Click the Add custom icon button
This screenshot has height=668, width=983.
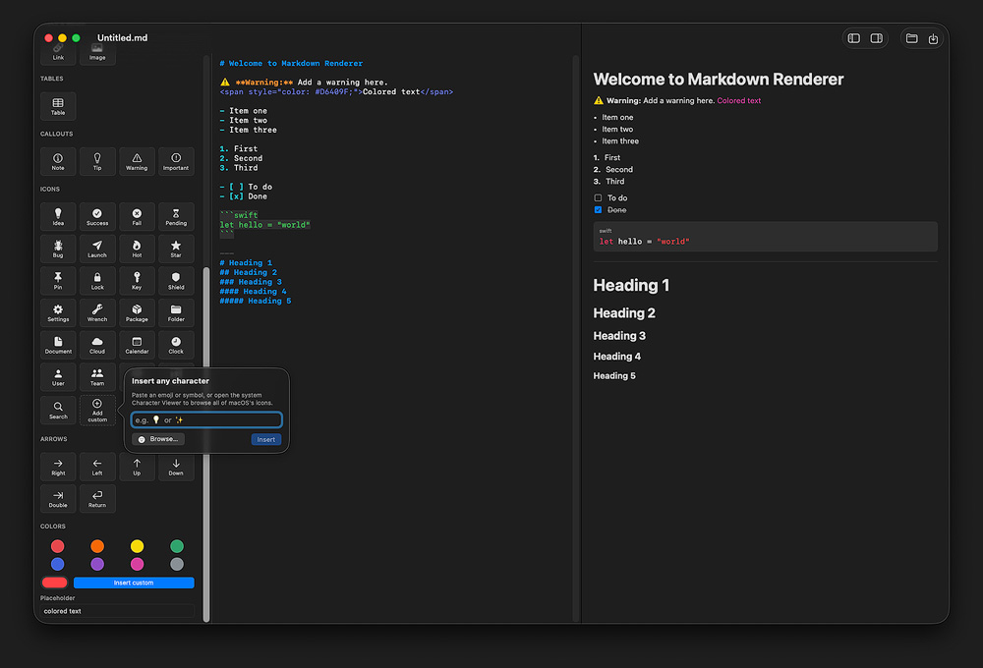pos(97,411)
